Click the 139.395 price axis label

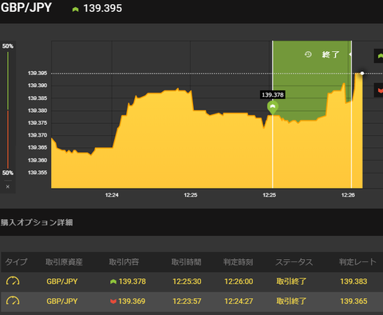click(38, 74)
